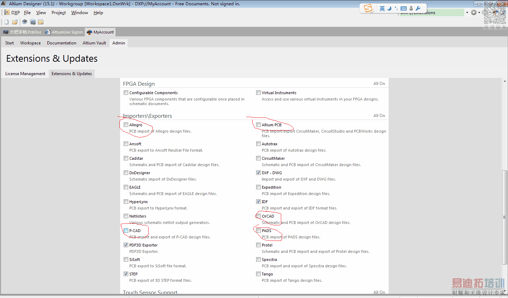The width and height of the screenshot is (508, 298).
Task: Check the PADS importer checkbox
Action: (x=258, y=231)
